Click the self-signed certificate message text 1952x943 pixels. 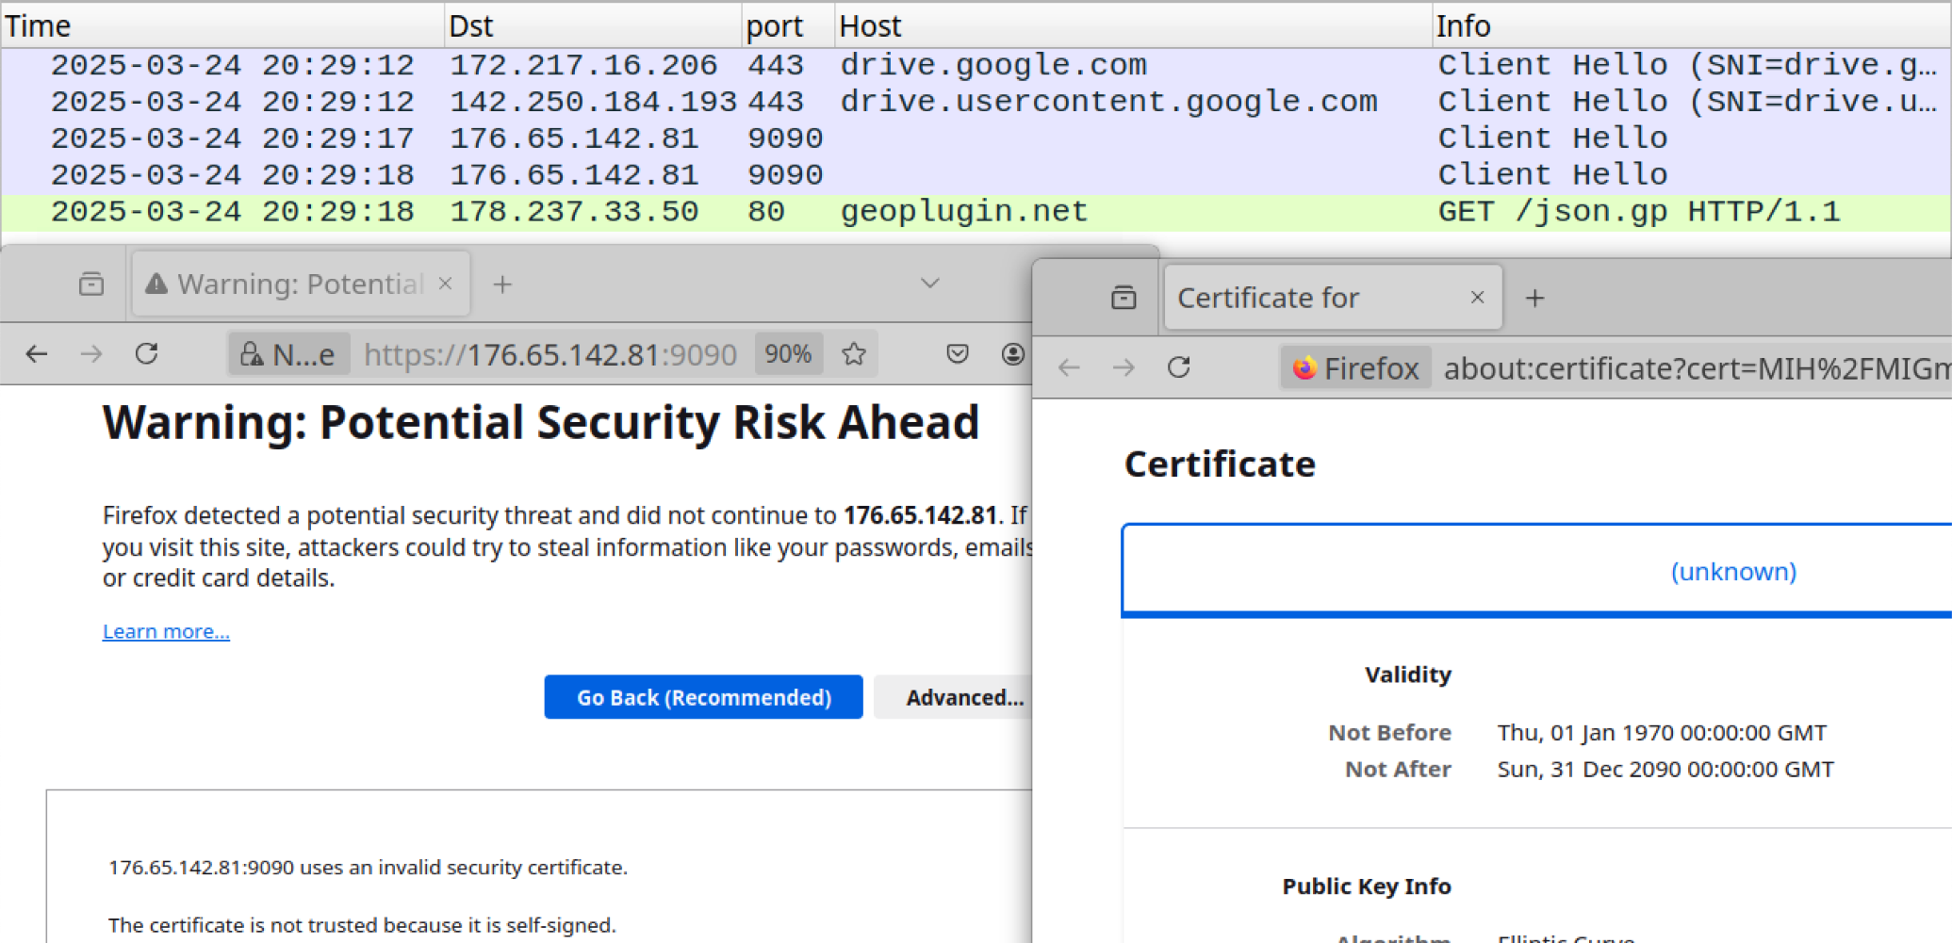362,925
